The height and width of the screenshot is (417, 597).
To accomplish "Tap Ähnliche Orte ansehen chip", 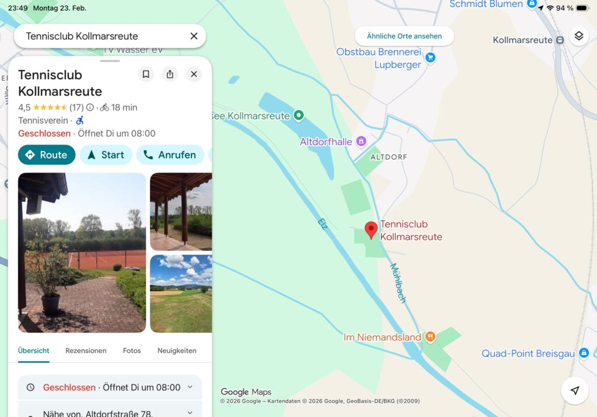I will [405, 36].
